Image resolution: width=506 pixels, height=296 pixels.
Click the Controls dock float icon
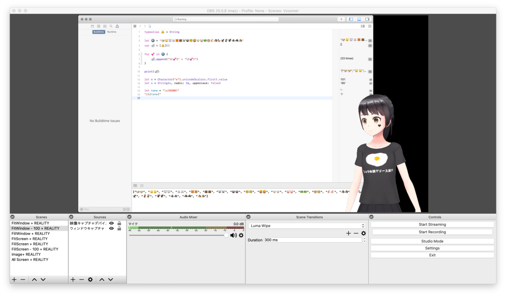(x=371, y=217)
